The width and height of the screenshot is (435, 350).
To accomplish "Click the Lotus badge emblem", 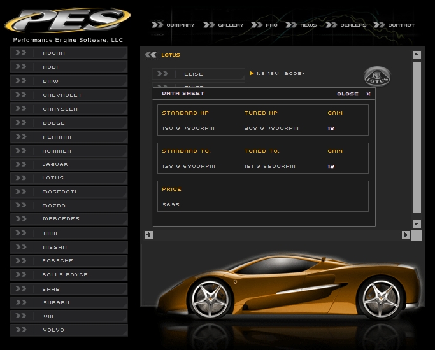I will 377,77.
